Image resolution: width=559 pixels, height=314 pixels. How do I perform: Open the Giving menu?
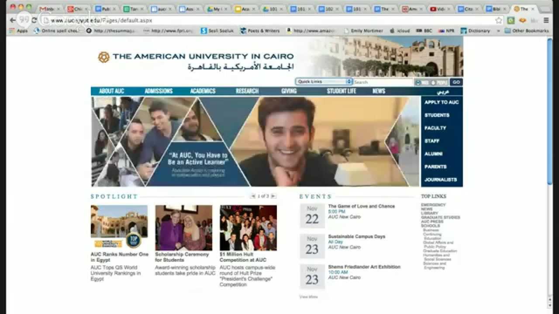point(289,91)
